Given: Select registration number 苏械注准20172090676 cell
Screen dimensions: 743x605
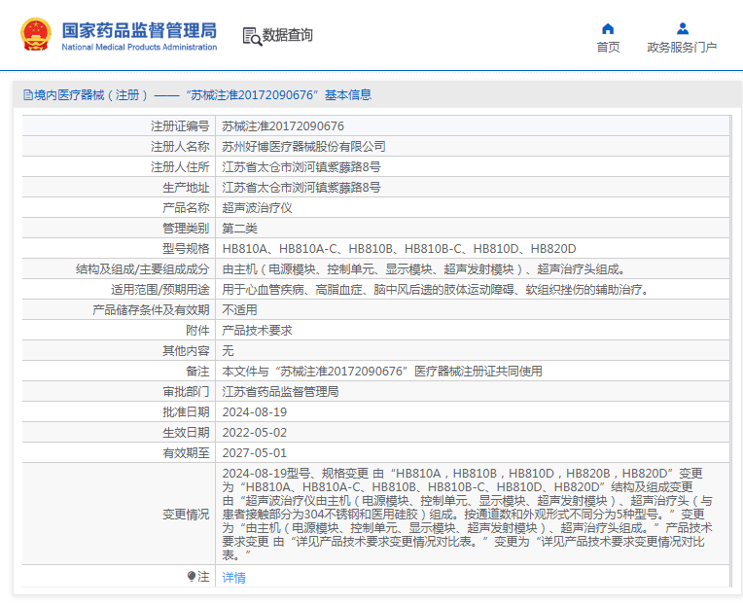Looking at the screenshot, I should pos(283,126).
